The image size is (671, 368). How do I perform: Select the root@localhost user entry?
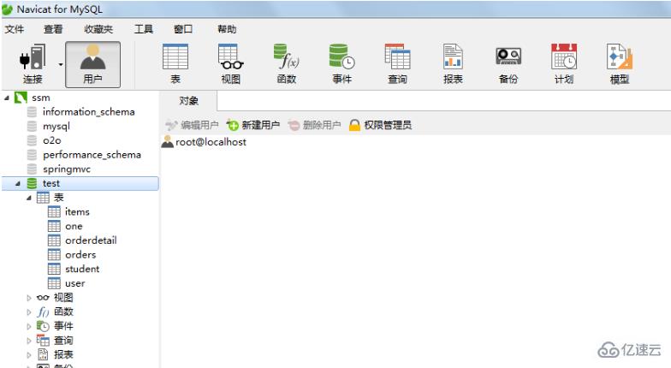(x=205, y=142)
